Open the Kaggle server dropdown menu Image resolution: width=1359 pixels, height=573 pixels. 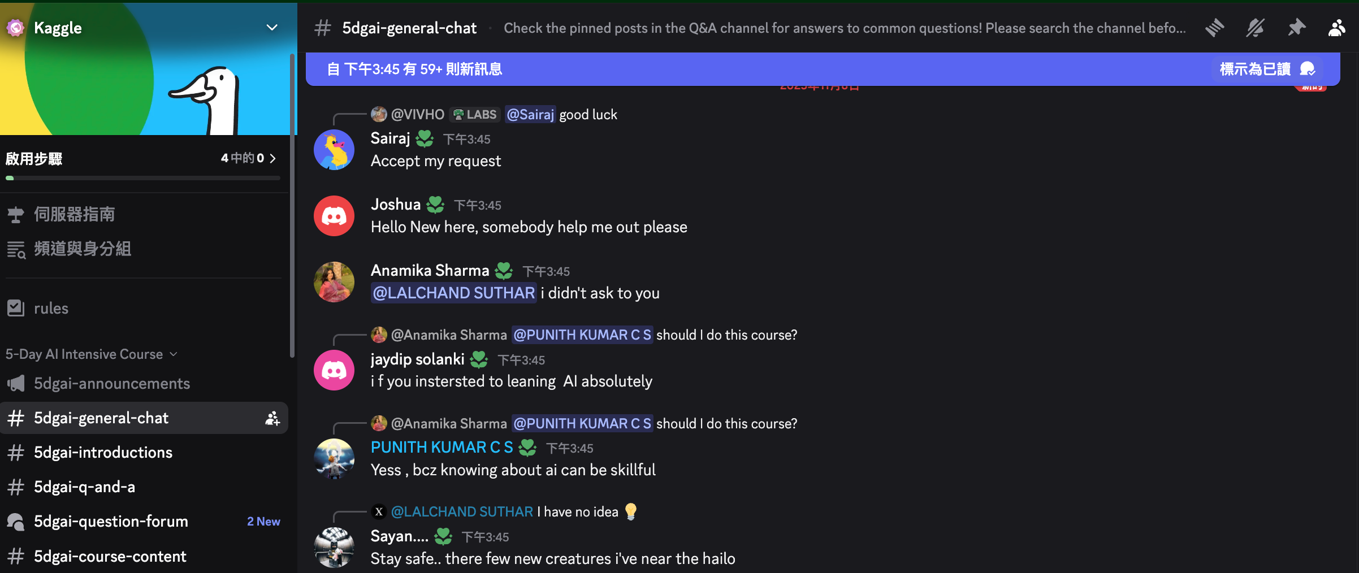[272, 28]
